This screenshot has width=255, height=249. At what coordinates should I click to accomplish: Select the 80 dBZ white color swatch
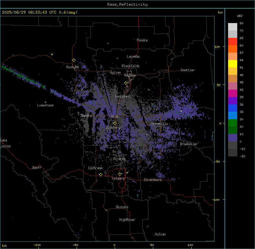coord(233,27)
